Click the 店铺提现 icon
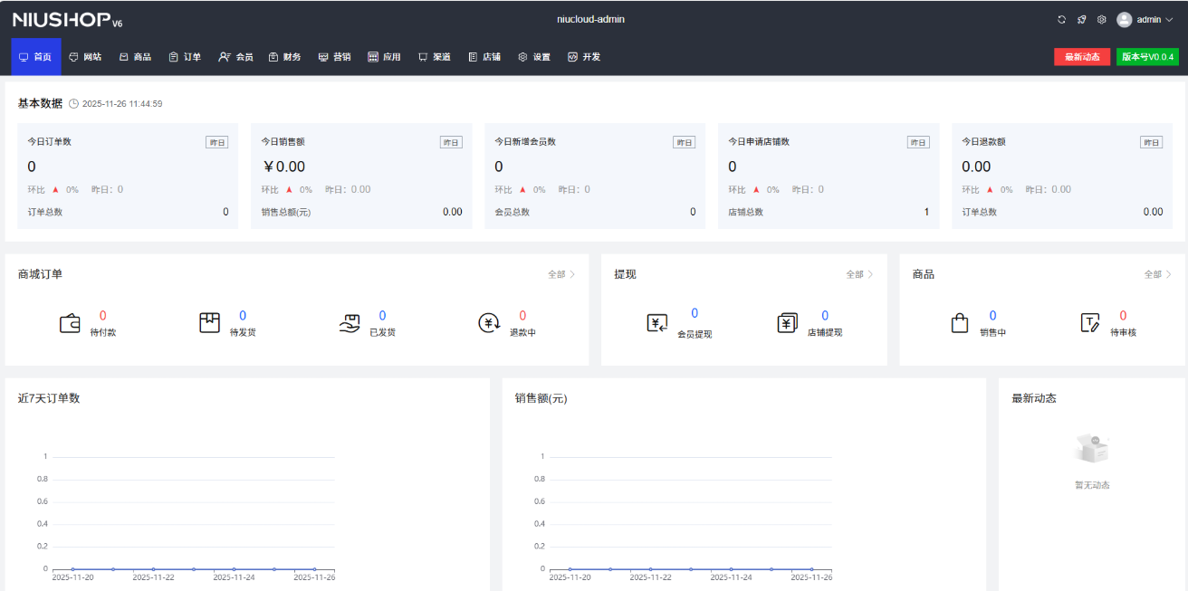The image size is (1188, 591). pyautogui.click(x=788, y=323)
